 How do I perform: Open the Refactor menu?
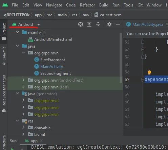click(x=87, y=5)
